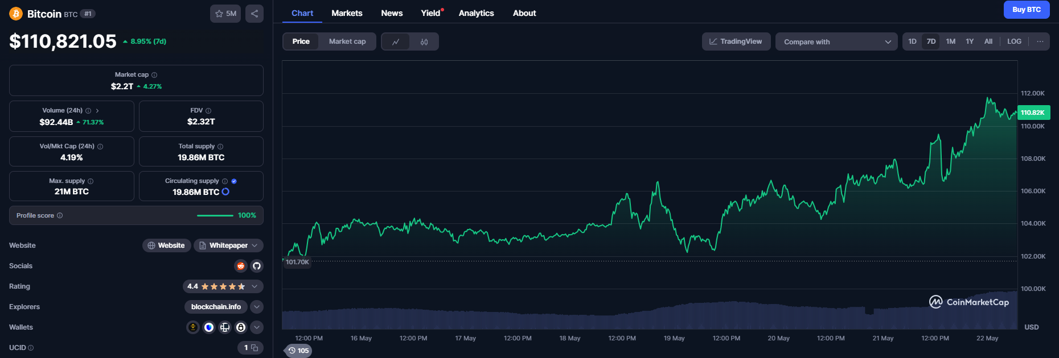Open the Compare with dropdown
Viewport: 1059px width, 358px height.
pos(836,41)
